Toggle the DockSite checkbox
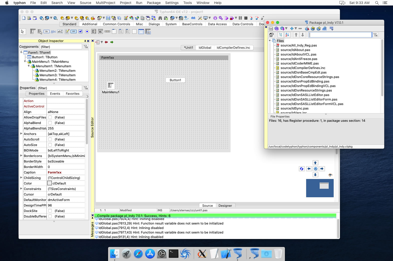393x261 pixels. (x=50, y=211)
